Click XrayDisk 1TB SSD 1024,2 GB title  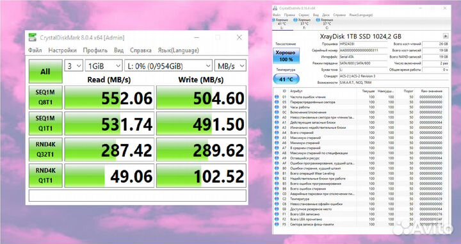pos(360,37)
